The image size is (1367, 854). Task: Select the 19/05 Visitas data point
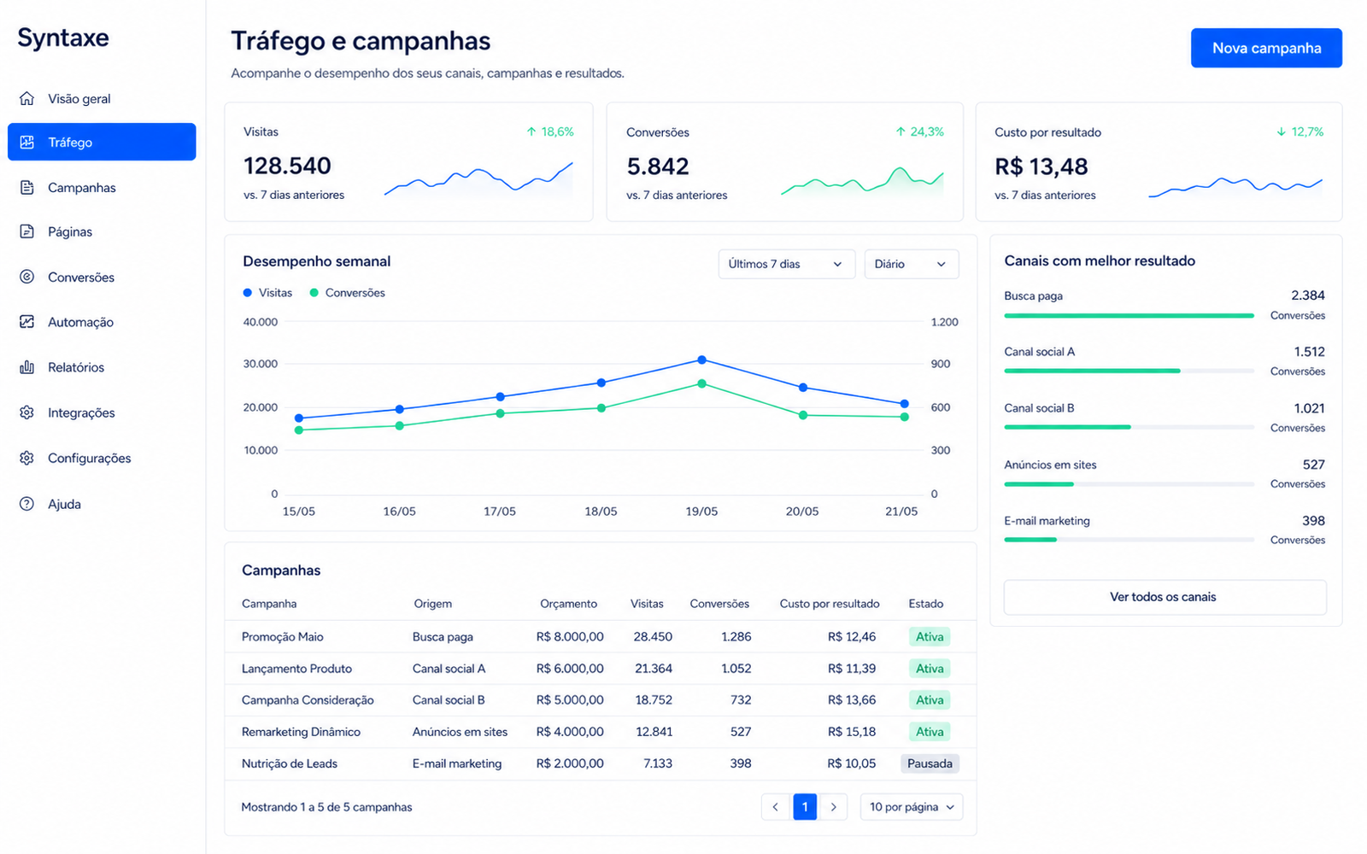tap(701, 360)
